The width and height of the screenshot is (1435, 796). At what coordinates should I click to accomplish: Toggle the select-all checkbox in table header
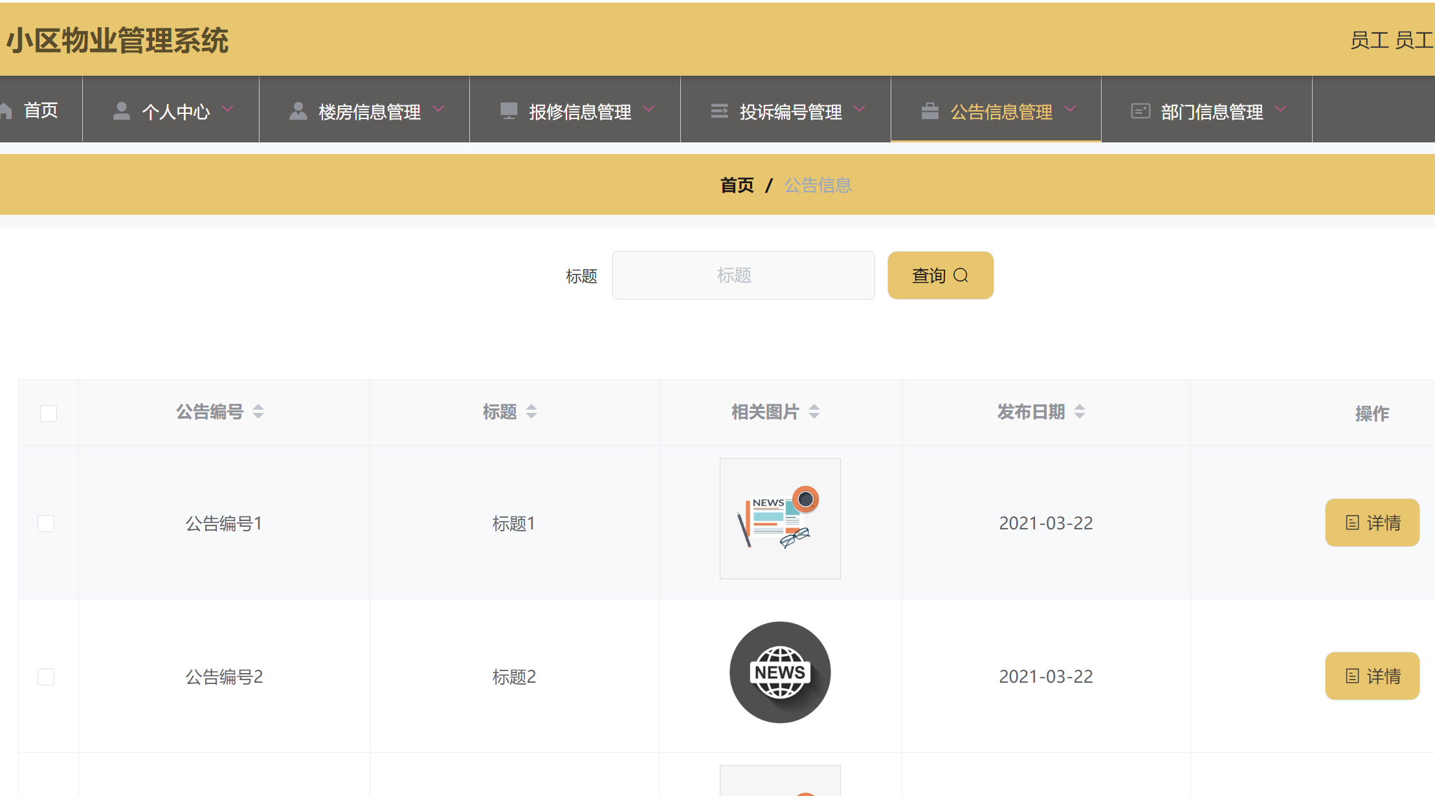click(x=48, y=413)
